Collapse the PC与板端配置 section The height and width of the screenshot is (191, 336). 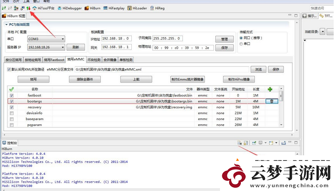6,25
